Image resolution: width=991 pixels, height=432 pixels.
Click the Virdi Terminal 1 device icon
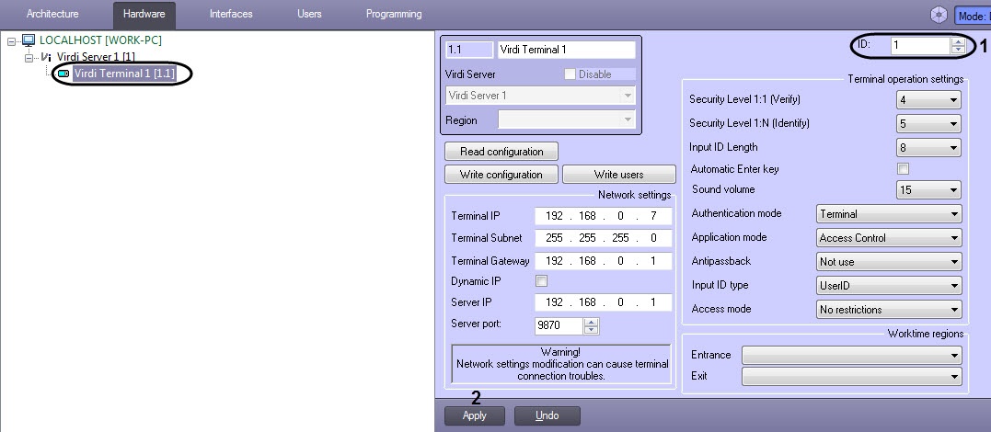(x=63, y=73)
